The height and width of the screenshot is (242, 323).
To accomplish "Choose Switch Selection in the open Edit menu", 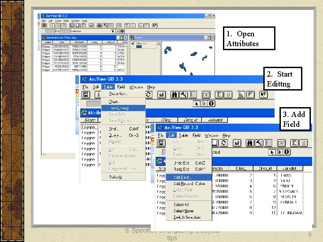I will click(189, 217).
